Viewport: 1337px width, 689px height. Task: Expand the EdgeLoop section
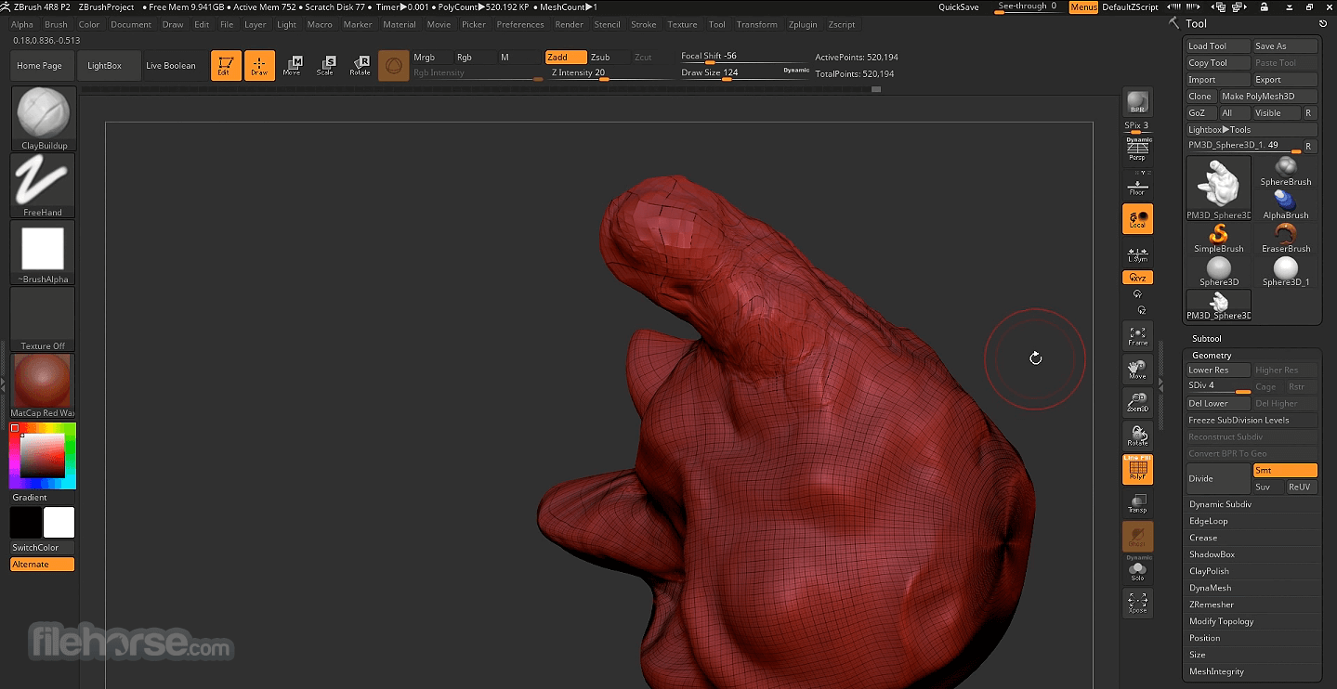pyautogui.click(x=1208, y=521)
